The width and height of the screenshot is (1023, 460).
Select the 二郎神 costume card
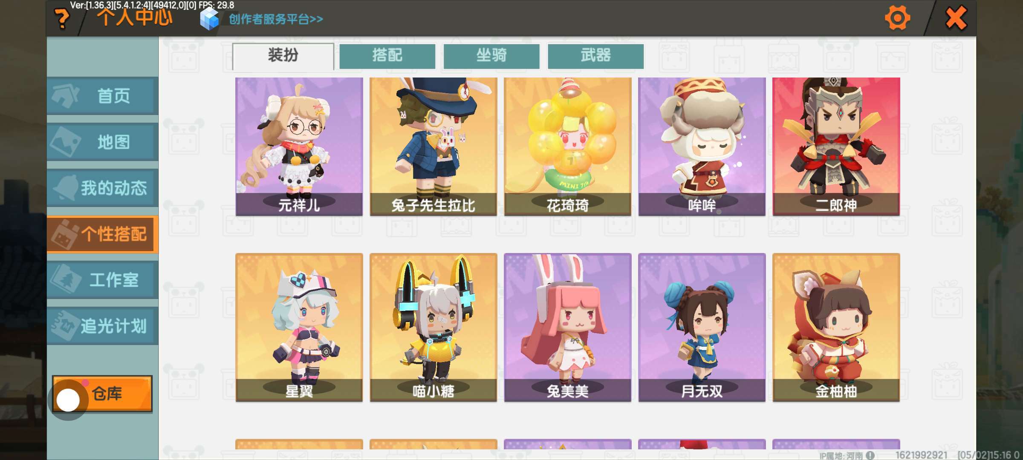pyautogui.click(x=836, y=147)
